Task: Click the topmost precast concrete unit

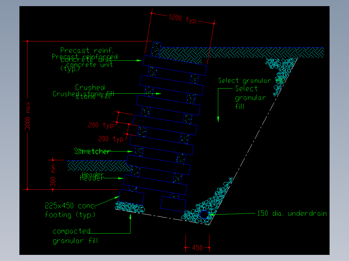Action: [175, 66]
